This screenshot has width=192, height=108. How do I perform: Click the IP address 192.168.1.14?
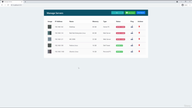pyautogui.click(x=59, y=33)
